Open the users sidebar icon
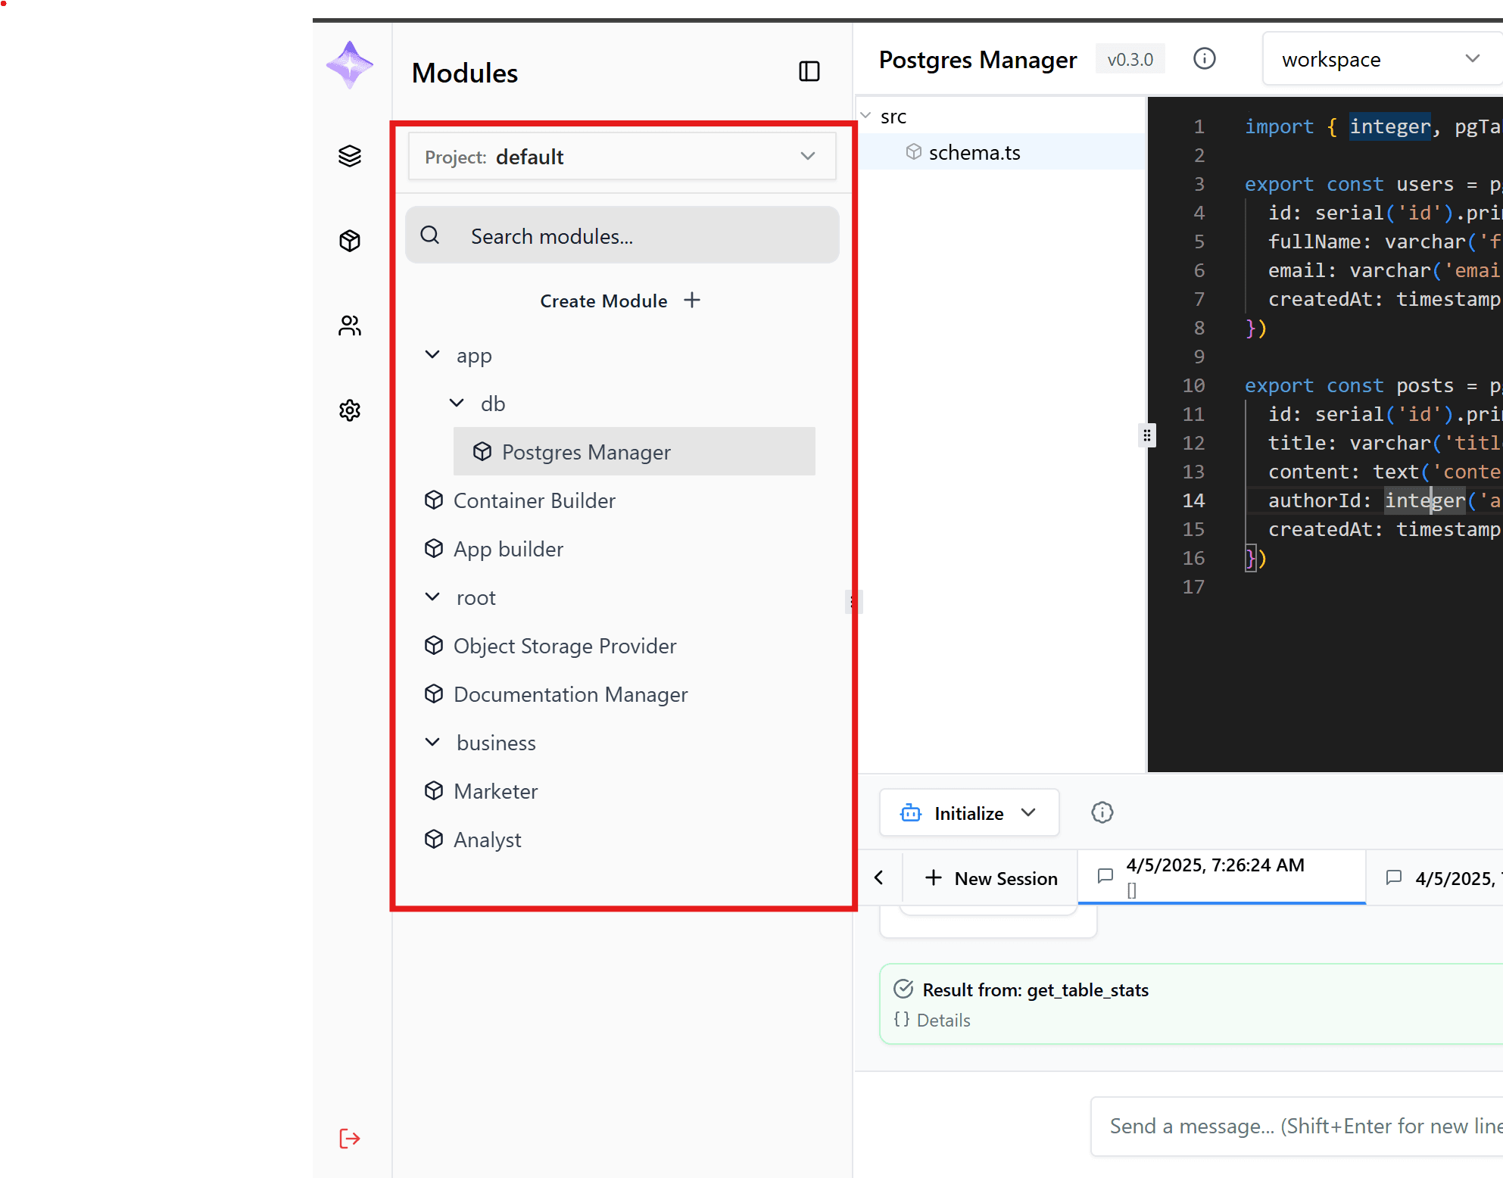This screenshot has height=1178, width=1503. point(349,326)
